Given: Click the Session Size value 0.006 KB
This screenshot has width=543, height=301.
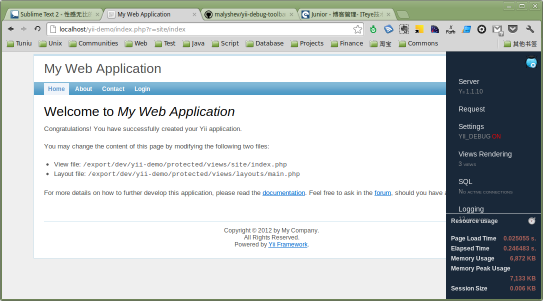Looking at the screenshot, I should [522, 288].
